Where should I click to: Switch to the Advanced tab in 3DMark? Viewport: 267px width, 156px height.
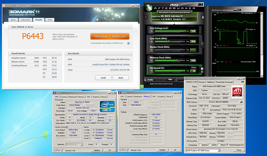[25, 20]
